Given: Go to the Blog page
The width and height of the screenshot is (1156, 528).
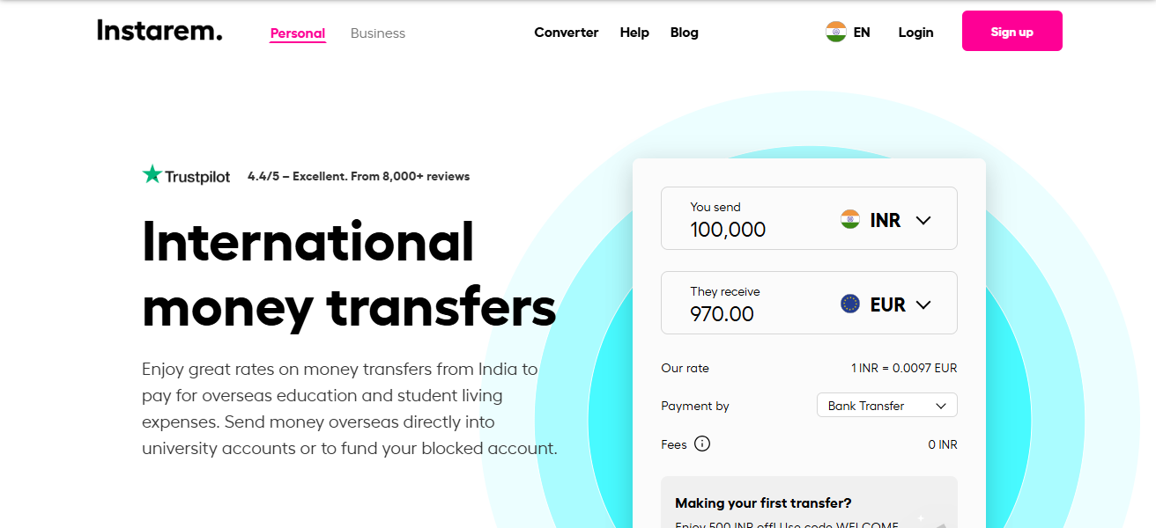Looking at the screenshot, I should click(x=684, y=33).
